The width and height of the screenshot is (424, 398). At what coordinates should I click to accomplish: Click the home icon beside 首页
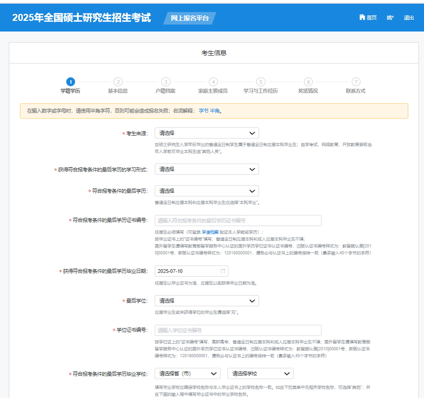click(362, 17)
